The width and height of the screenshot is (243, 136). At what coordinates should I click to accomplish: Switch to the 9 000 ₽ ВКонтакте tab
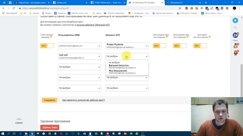click(108, 3)
